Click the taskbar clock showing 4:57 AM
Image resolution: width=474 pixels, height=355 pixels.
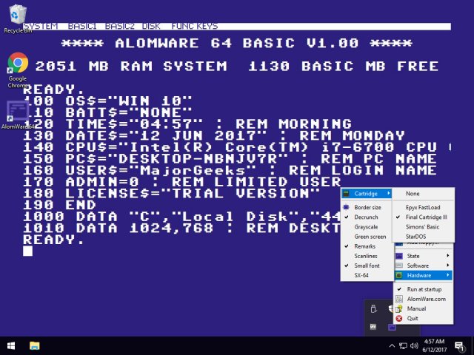[x=435, y=345]
